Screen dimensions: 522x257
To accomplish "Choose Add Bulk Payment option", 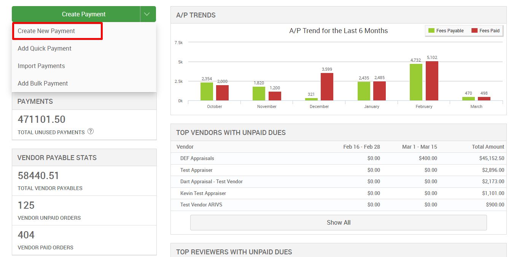I will pyautogui.click(x=43, y=84).
